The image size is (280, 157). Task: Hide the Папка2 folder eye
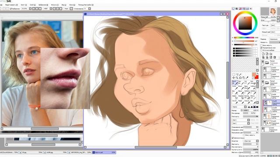tap(262, 82)
